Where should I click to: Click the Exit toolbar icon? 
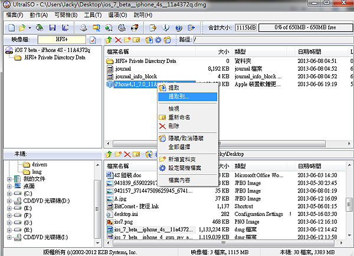(191, 28)
